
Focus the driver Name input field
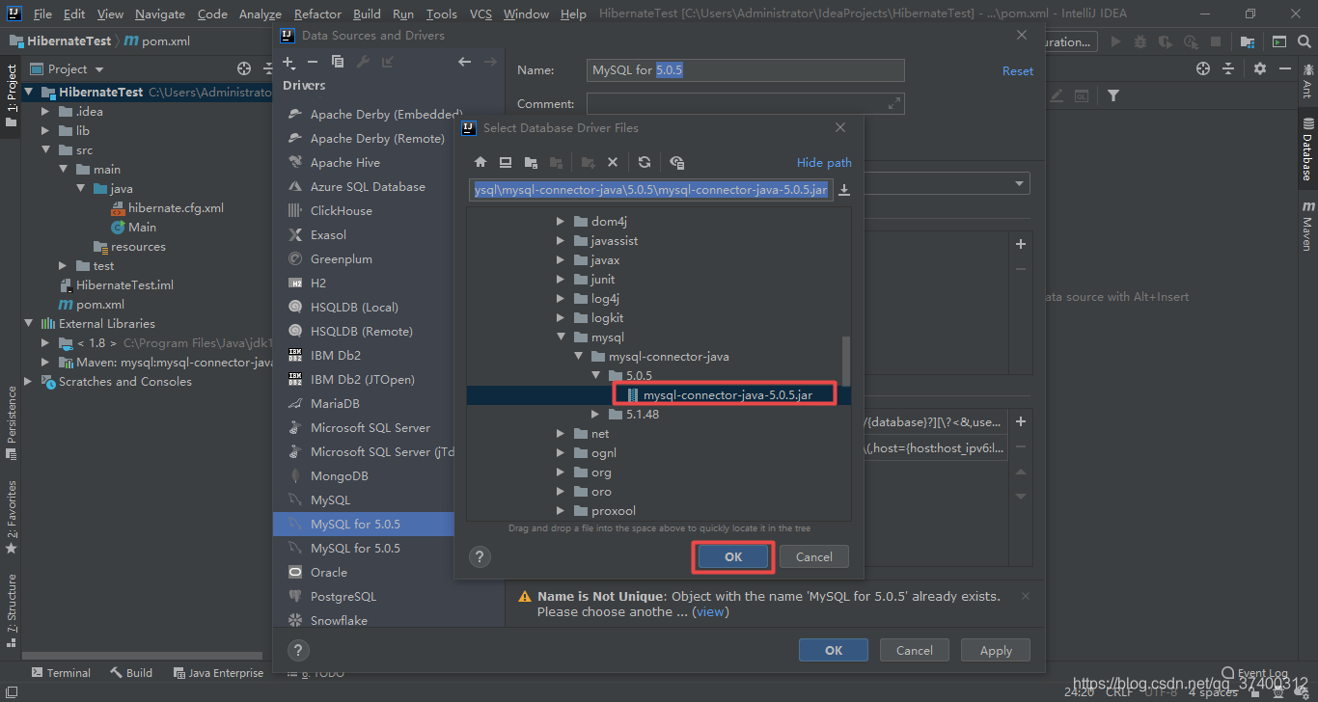coord(745,70)
